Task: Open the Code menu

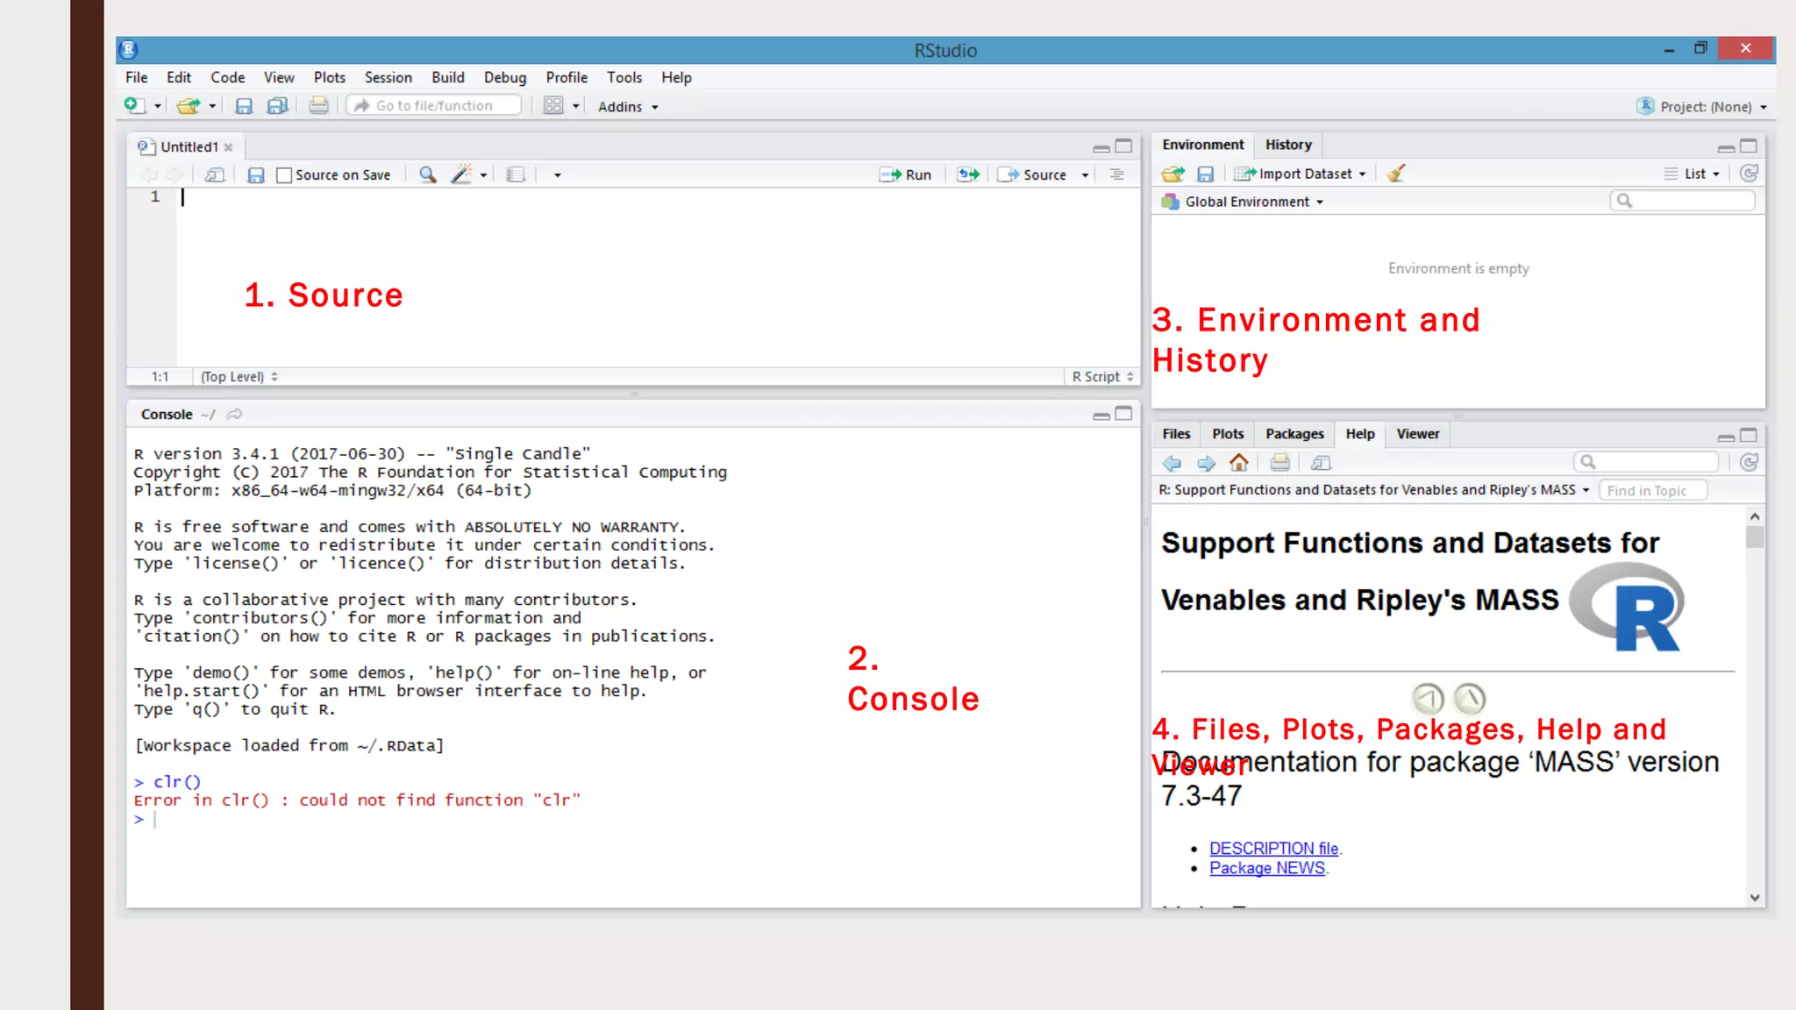Action: [227, 77]
